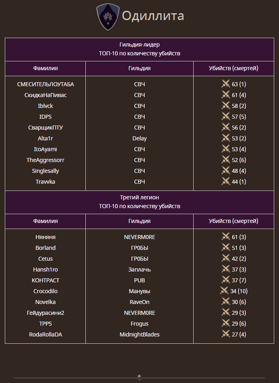Click crossed swords icon beside 63 (1)

coord(226,84)
